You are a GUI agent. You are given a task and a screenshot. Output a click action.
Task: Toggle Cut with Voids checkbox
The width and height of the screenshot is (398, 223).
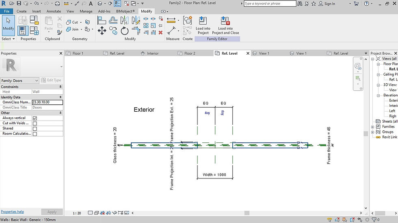(x=35, y=123)
